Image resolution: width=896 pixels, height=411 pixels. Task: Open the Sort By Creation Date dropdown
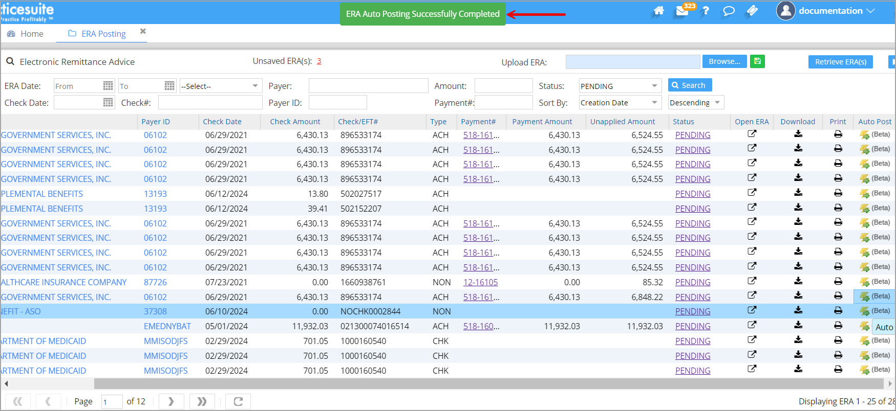[x=654, y=103]
